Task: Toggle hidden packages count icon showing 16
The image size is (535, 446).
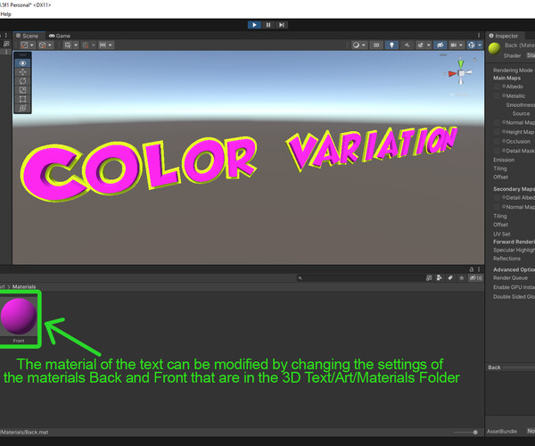Action: point(475,278)
